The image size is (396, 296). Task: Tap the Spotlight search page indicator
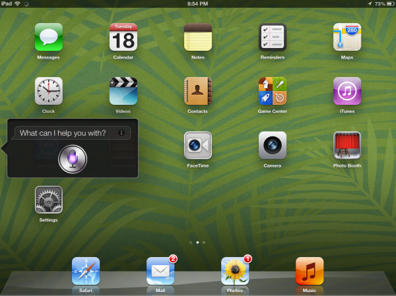point(191,243)
